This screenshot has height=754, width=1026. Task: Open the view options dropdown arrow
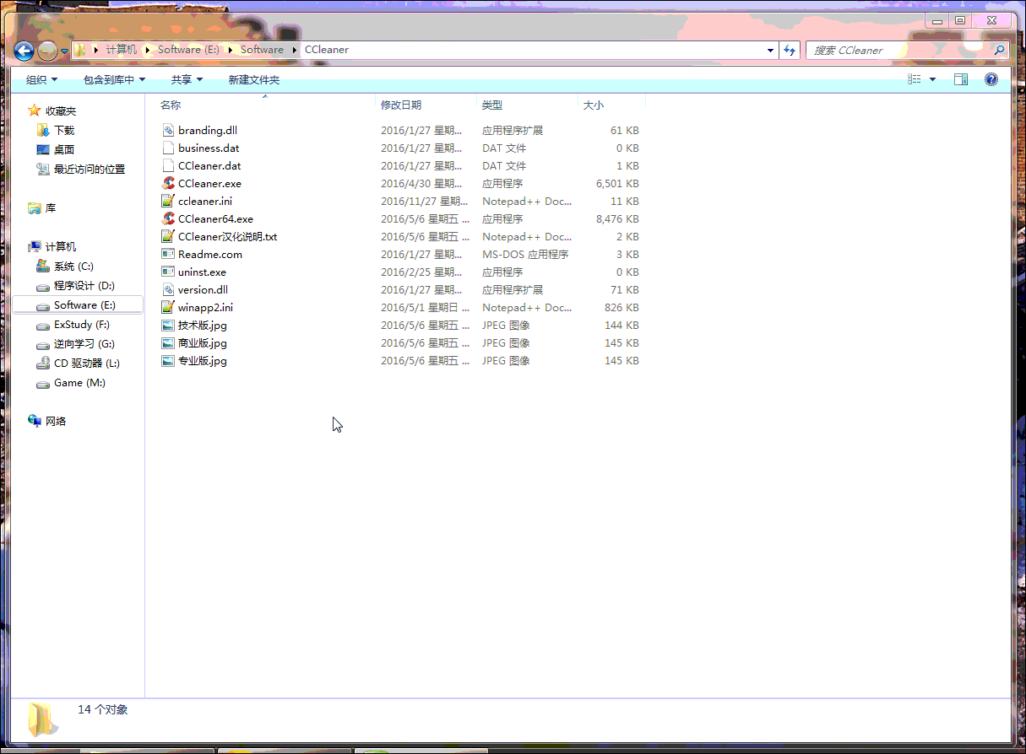pyautogui.click(x=932, y=79)
